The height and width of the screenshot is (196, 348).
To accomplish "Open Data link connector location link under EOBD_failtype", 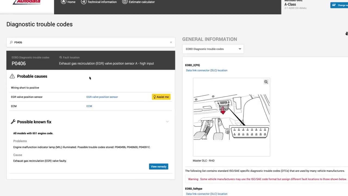I will click(207, 194).
